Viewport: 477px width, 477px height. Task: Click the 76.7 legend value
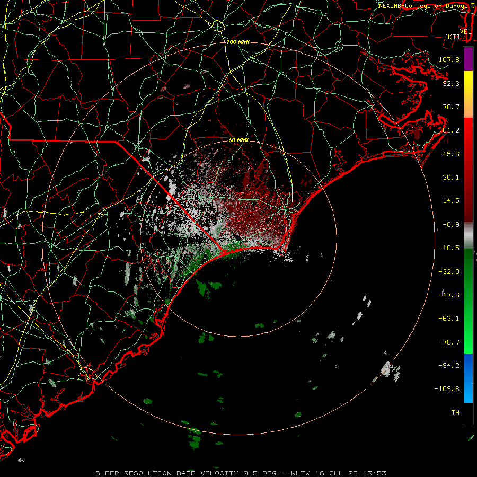pyautogui.click(x=451, y=107)
